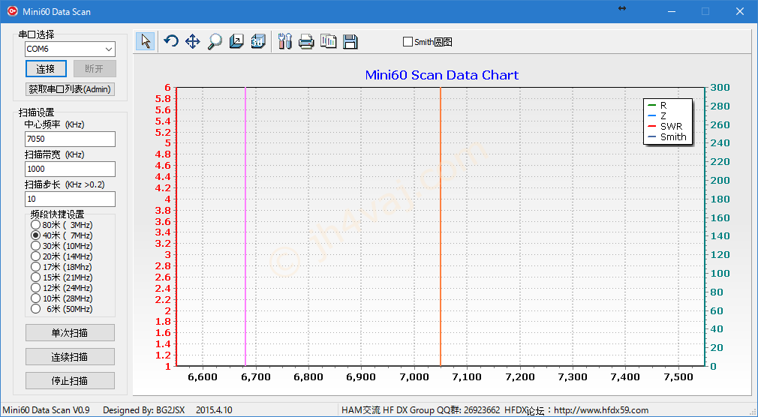Select 20米 (14MHz) band
Screen dimensions: 758x417
(35, 256)
